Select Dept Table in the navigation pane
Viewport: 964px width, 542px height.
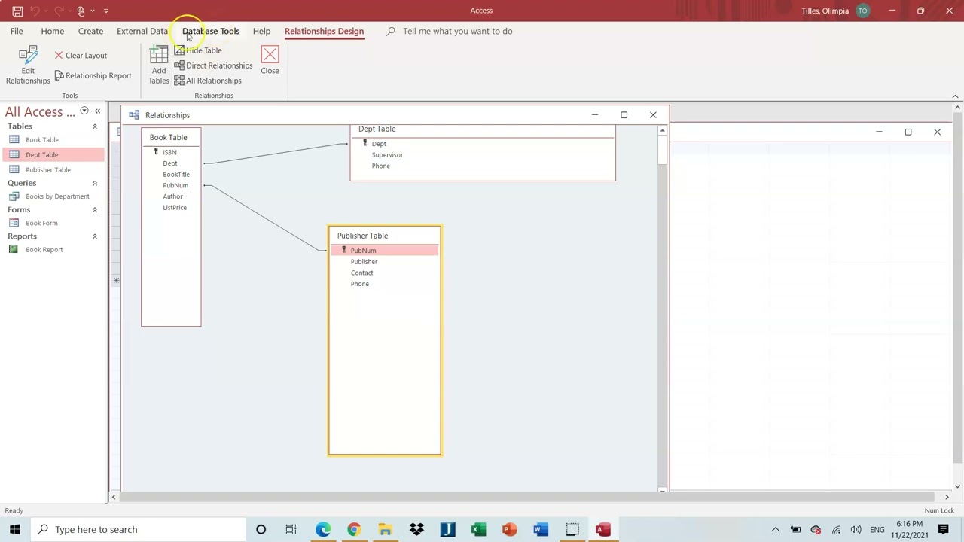pos(53,154)
